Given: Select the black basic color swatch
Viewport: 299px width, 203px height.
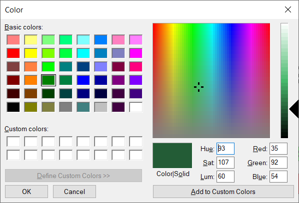Looking at the screenshot, I should pyautogui.click(x=13, y=107).
